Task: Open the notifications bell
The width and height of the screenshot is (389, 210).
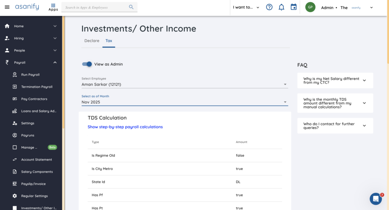Action: tap(281, 7)
